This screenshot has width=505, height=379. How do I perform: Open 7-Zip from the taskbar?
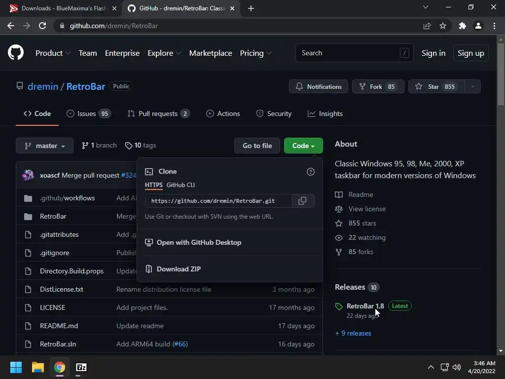81,367
